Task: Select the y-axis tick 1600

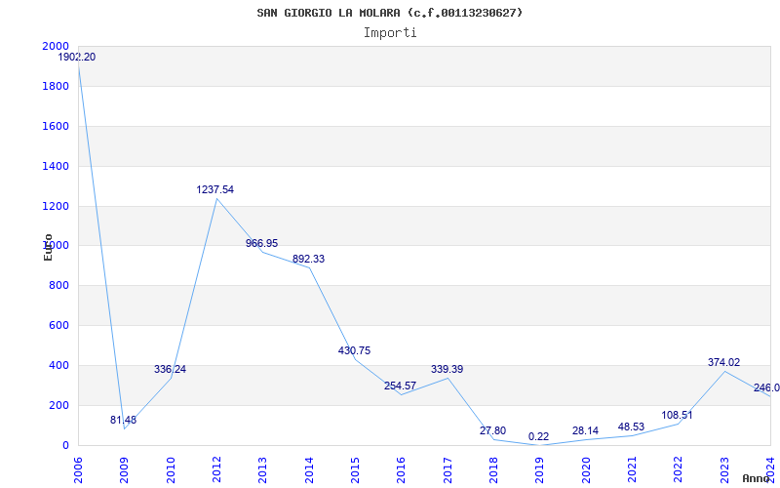Action: pyautogui.click(x=56, y=126)
